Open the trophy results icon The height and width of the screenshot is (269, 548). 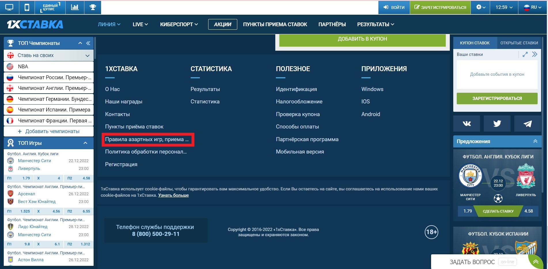coord(93,7)
